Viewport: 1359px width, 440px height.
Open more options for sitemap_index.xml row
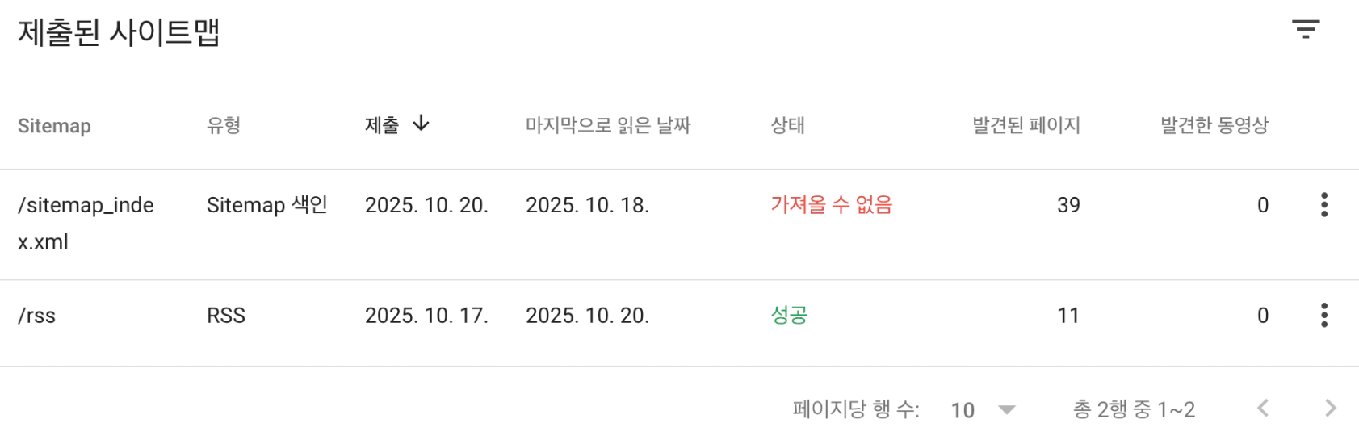(1323, 205)
